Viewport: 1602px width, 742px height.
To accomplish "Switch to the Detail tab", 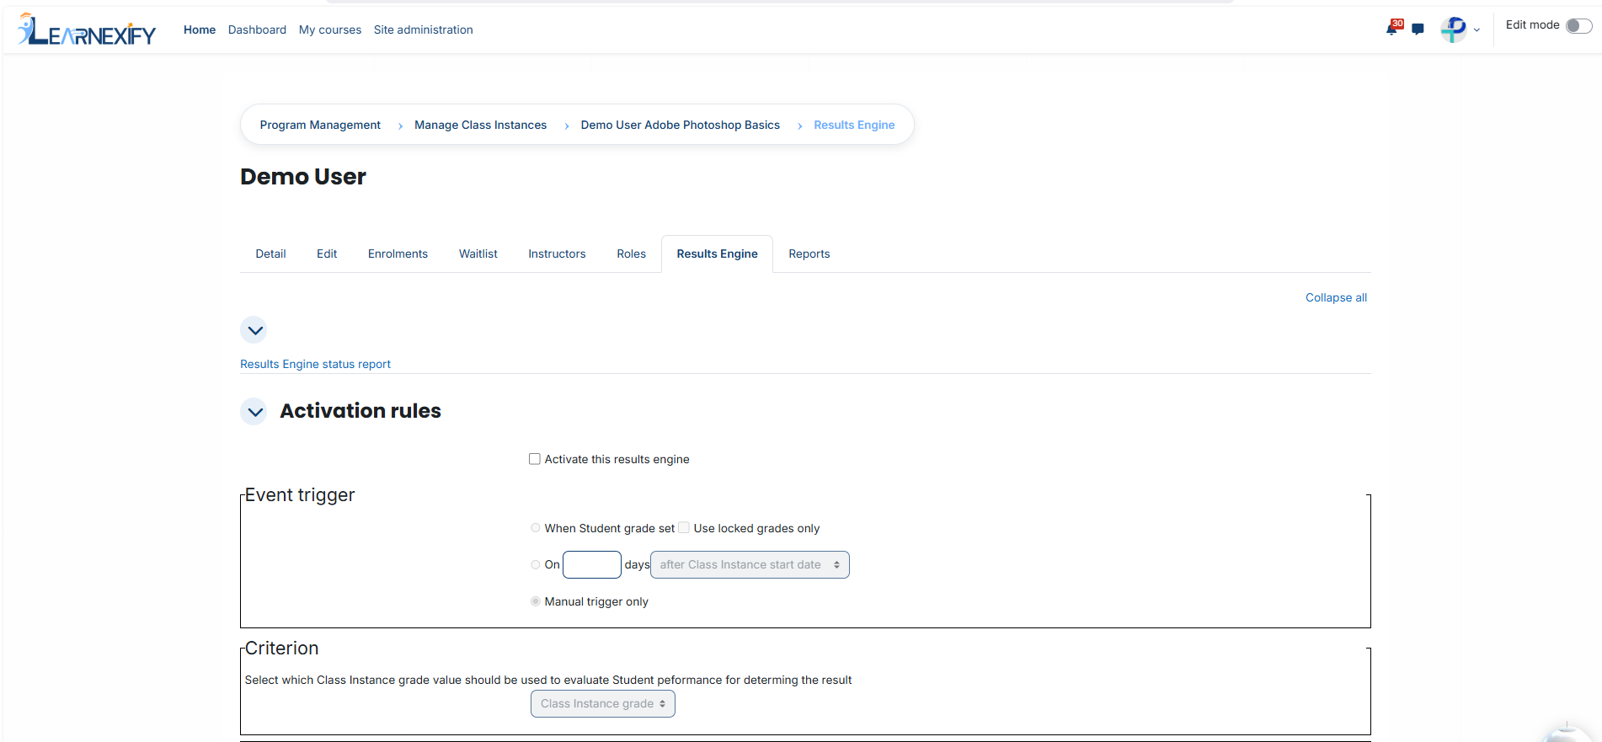I will [x=271, y=254].
